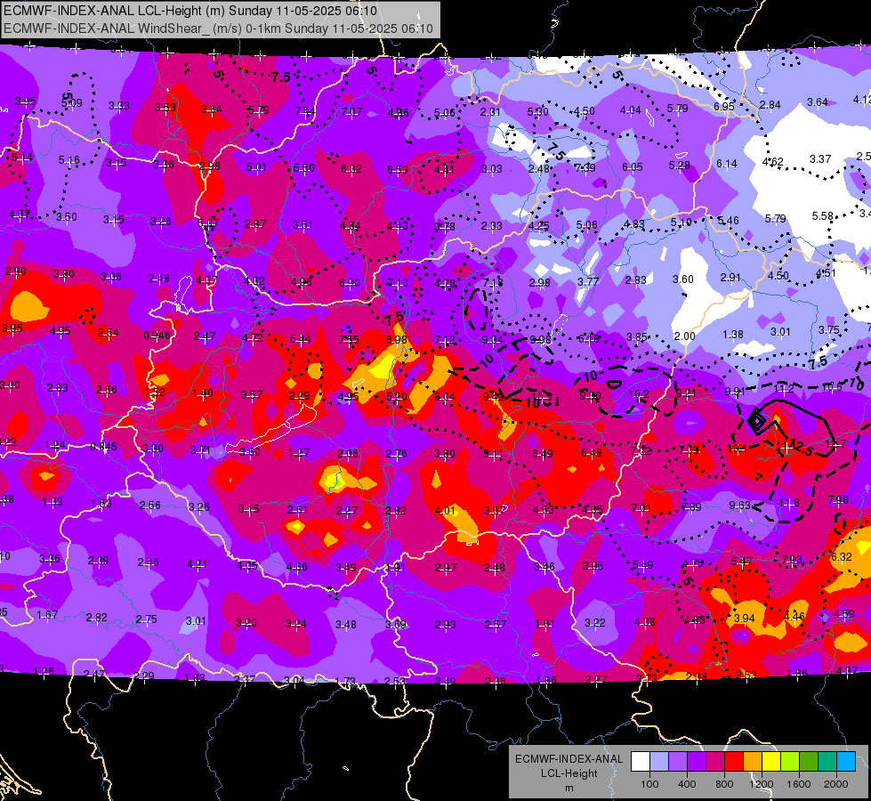Click the '0.946' wind shear value
The image size is (871, 801).
click(x=157, y=336)
